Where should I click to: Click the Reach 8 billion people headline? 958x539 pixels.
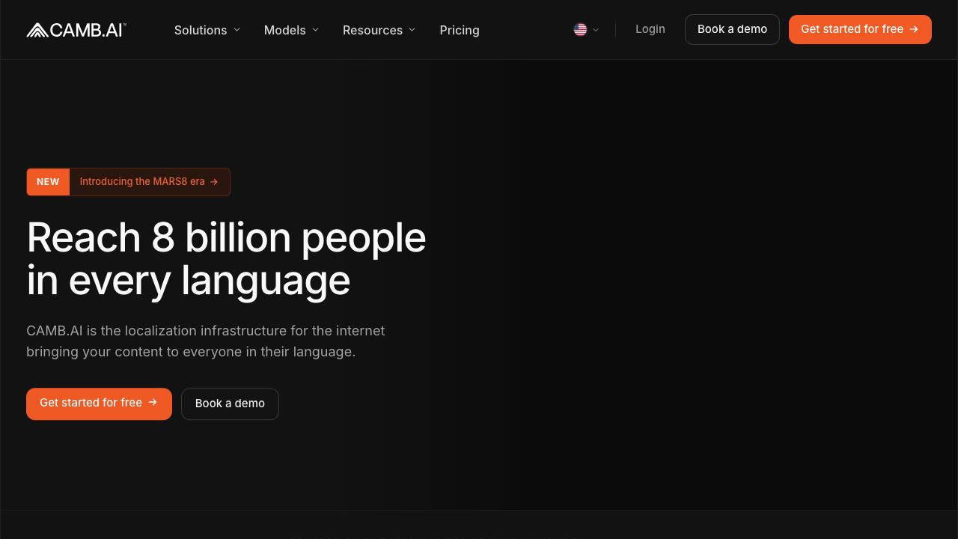pyautogui.click(x=226, y=259)
